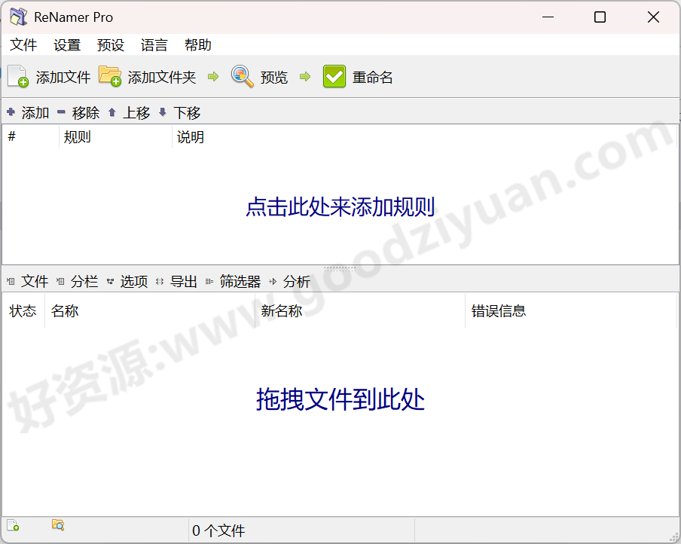
Task: Click the ReNamer Pro title bar icon
Action: tap(17, 16)
